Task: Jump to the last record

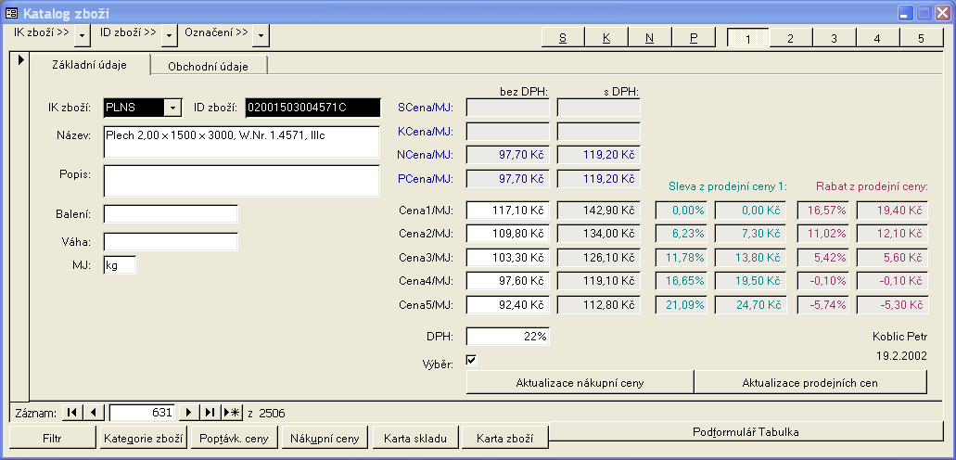Action: 210,413
